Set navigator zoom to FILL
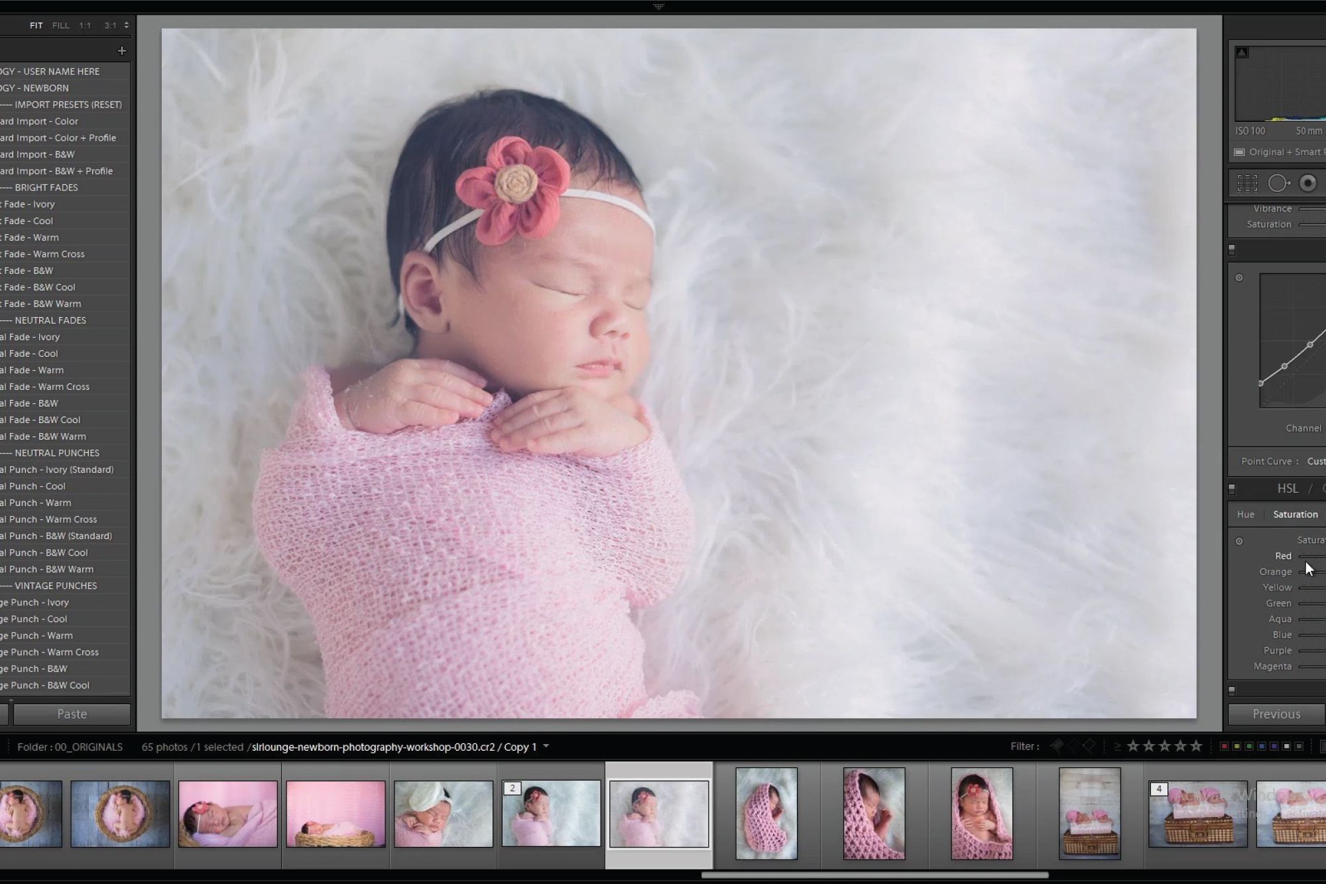Viewport: 1326px width, 884px height. tap(61, 25)
